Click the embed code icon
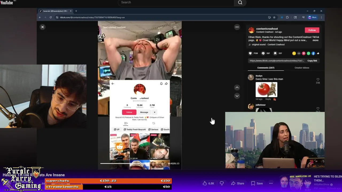 [x=299, y=53]
